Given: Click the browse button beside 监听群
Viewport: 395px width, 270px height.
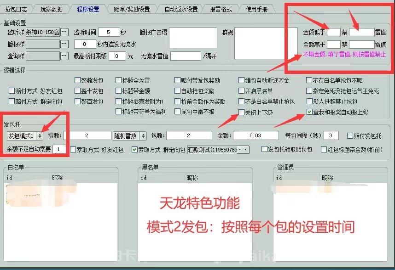Looking at the screenshot, I should pyautogui.click(x=64, y=32).
